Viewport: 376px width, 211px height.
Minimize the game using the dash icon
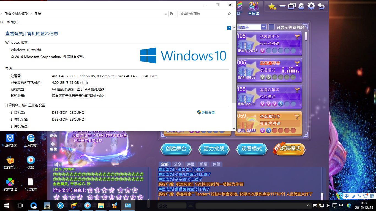click(282, 6)
